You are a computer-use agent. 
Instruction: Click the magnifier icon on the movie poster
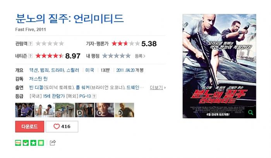[x=250, y=113]
